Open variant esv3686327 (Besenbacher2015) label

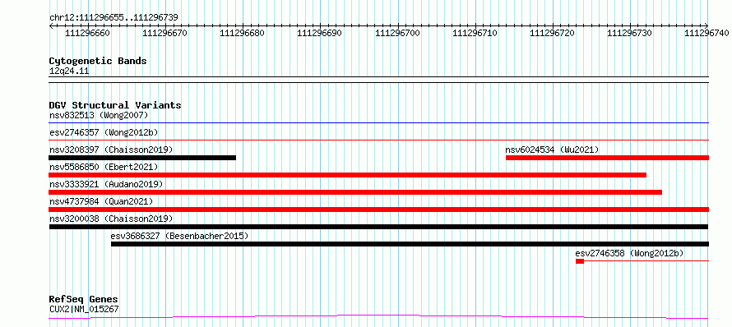coord(179,236)
